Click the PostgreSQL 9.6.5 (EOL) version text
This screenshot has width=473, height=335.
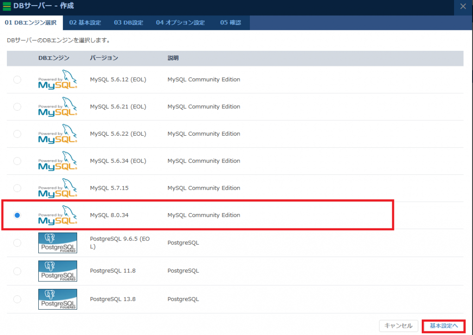[x=120, y=243]
